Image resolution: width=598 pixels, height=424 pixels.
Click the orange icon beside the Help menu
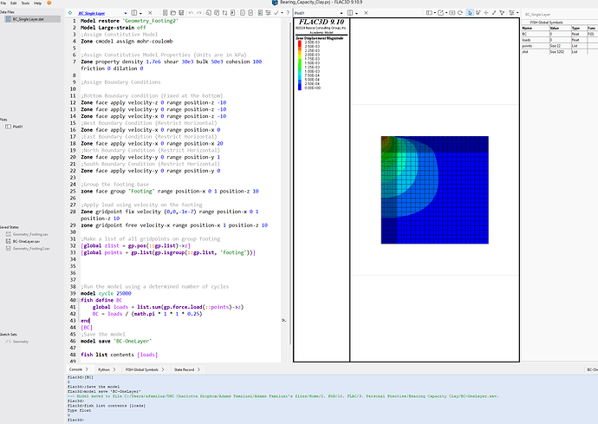49,3
